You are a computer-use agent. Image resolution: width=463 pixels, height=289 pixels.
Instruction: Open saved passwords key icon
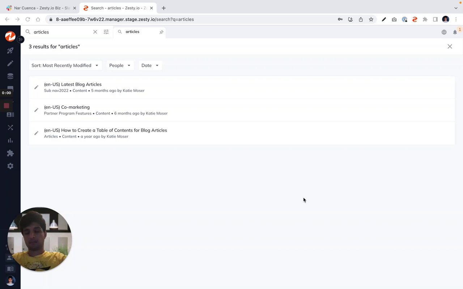coord(340,20)
